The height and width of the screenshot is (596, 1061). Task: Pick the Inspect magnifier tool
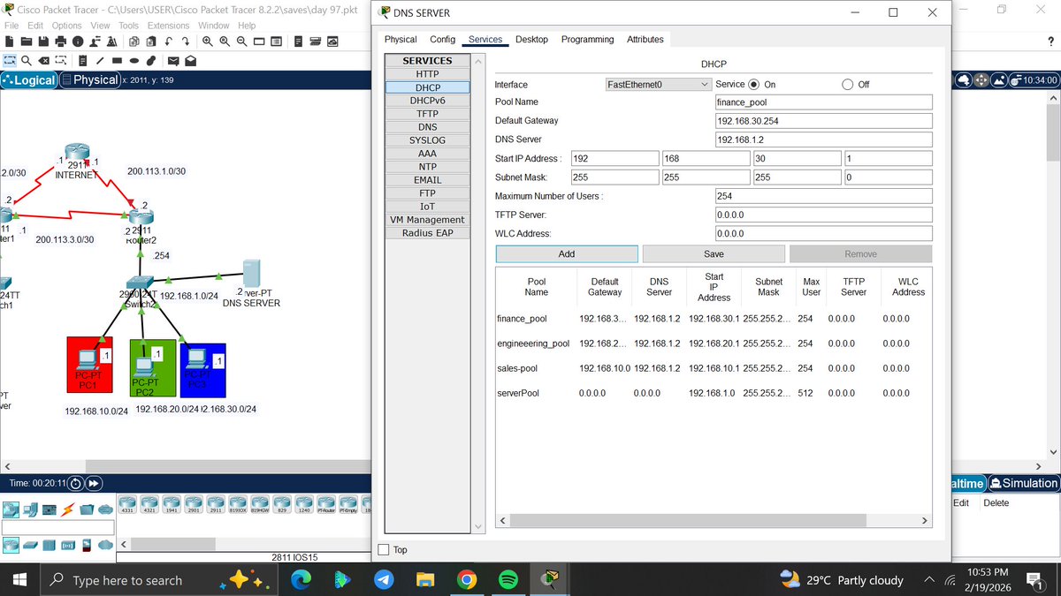coord(27,61)
